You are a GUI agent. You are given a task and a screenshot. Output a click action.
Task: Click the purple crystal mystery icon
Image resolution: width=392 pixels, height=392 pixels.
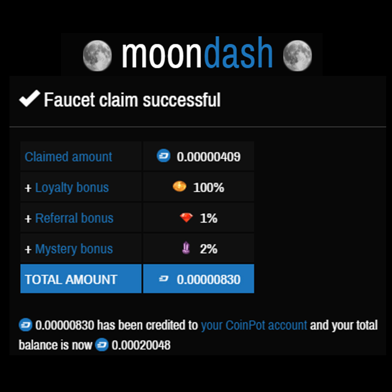click(186, 248)
